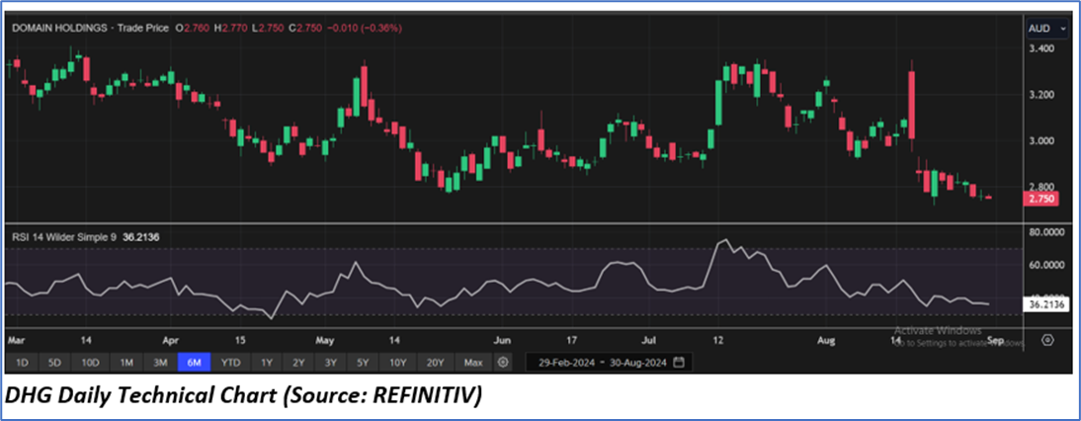Select the YTD range button
This screenshot has width=1081, height=421.
[x=230, y=362]
